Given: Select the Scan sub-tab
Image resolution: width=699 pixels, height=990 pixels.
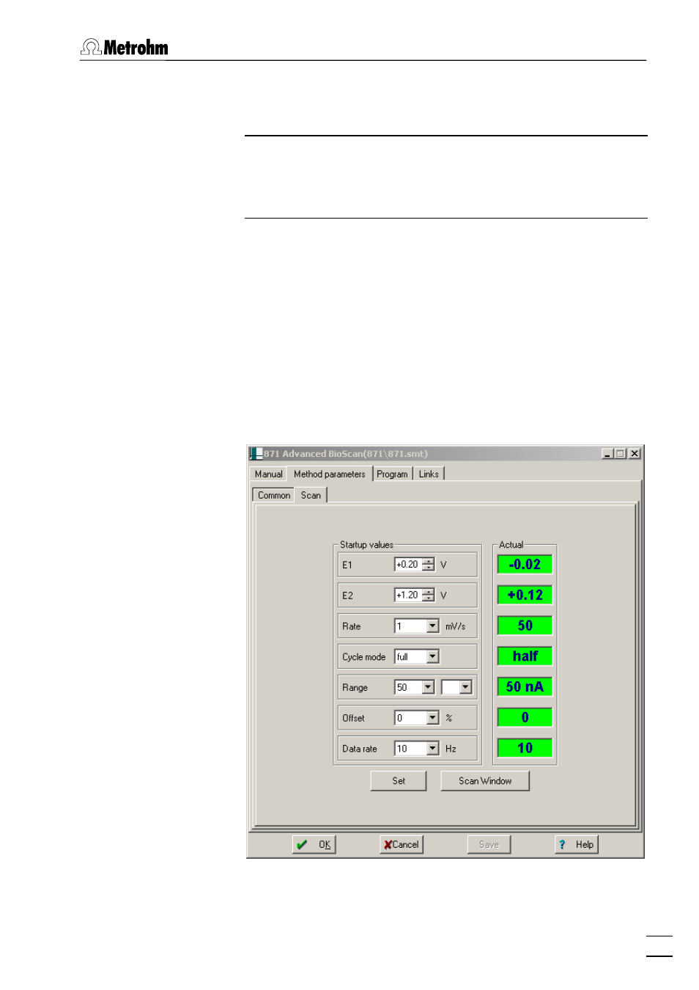Looking at the screenshot, I should (311, 495).
